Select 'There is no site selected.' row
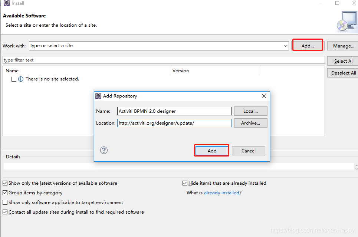This screenshot has height=237, width=358. tap(52, 79)
